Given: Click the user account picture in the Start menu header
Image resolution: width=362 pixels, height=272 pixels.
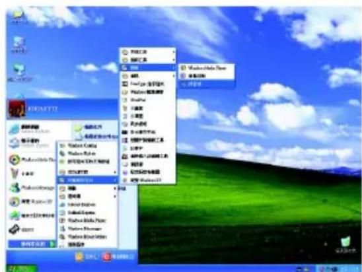Looking at the screenshot, I should pos(17,109).
